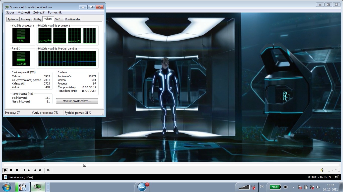Viewport: 343px width, 192px height.
Task: Click the Show desktop button at taskbar end
Action: tap(341, 187)
